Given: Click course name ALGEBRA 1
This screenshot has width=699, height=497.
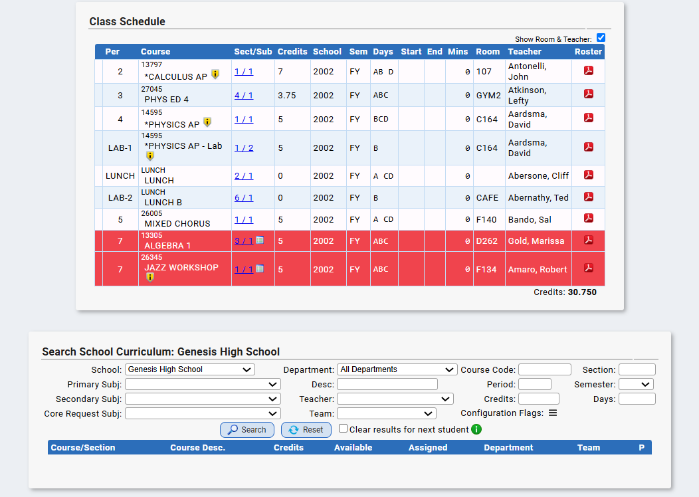Looking at the screenshot, I should click(x=167, y=246).
